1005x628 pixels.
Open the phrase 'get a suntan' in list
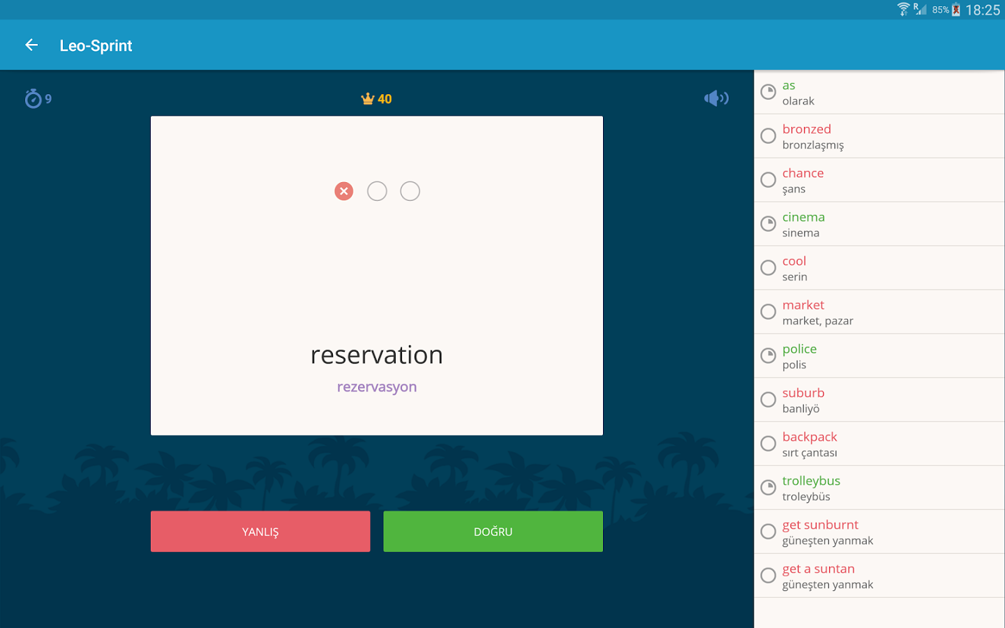click(819, 569)
